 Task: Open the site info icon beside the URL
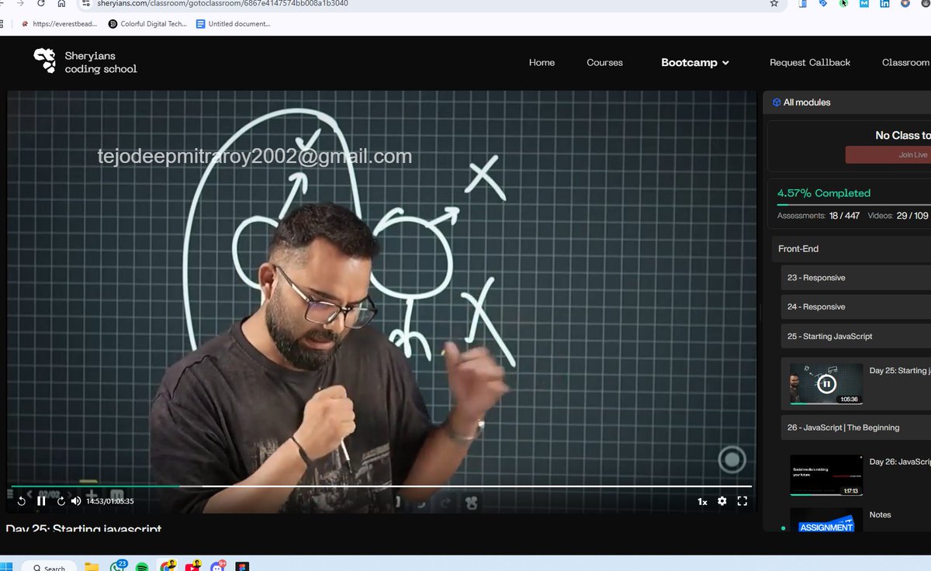click(x=86, y=4)
